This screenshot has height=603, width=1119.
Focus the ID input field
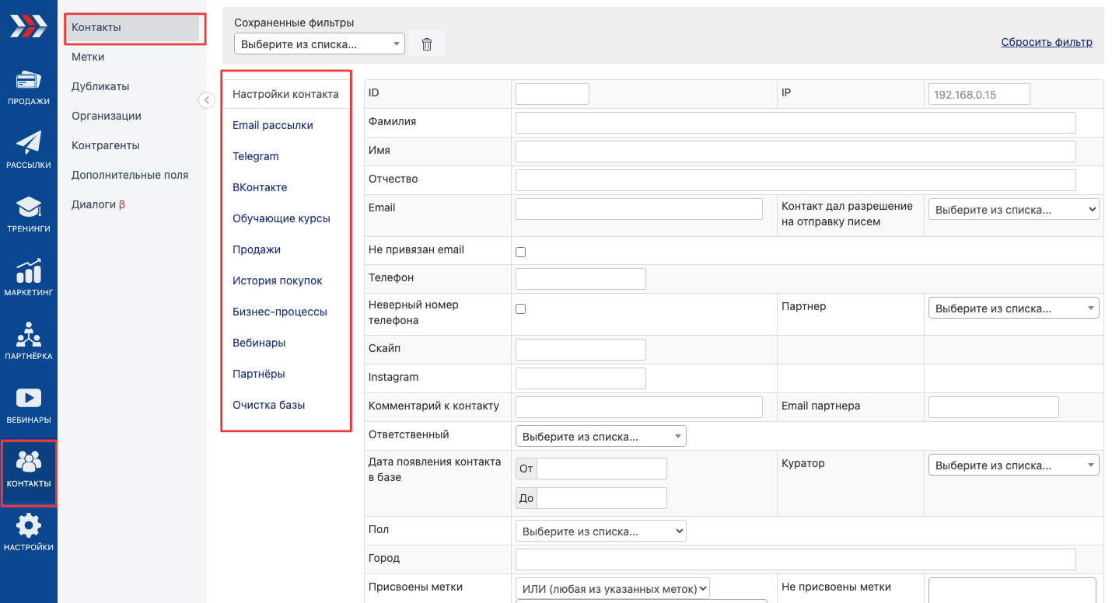552,94
